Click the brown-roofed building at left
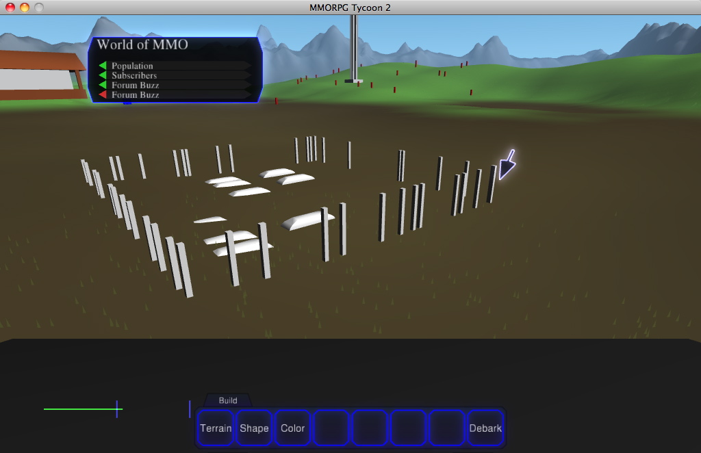The image size is (701, 453). point(42,75)
